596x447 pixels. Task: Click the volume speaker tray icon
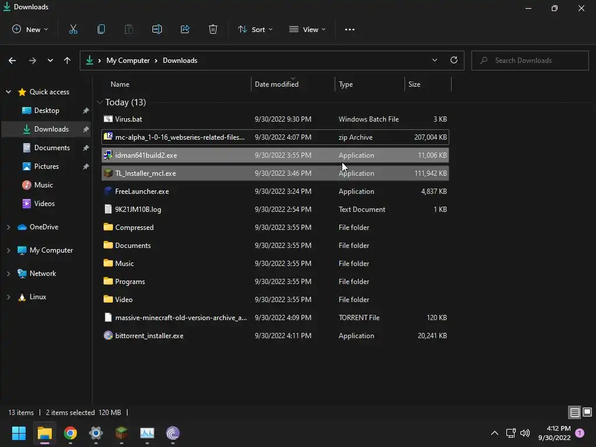(525, 433)
